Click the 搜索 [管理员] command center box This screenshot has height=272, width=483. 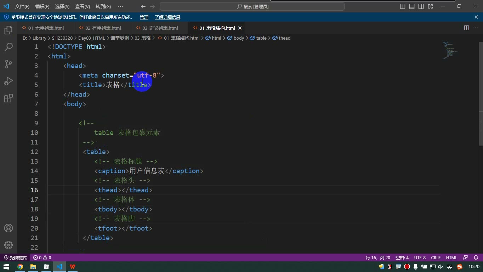coord(252,6)
